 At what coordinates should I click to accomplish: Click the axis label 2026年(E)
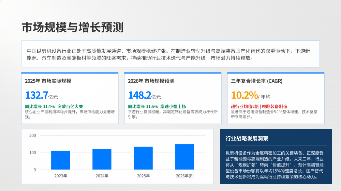184,176
